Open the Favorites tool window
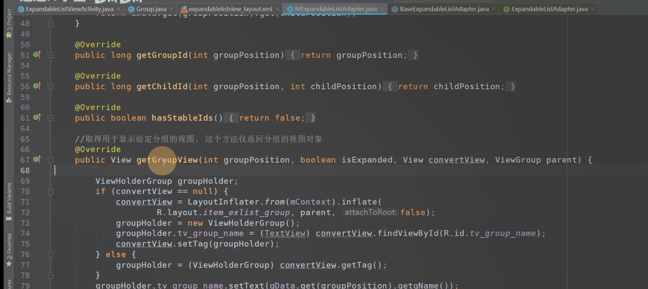 click(x=9, y=250)
